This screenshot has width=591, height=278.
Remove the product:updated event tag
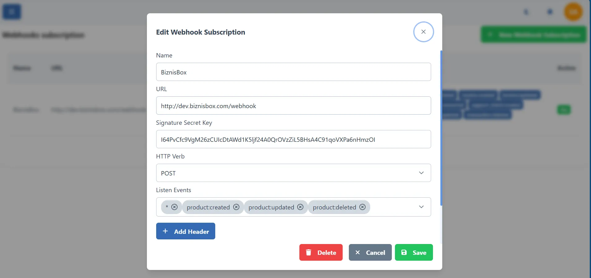pyautogui.click(x=300, y=207)
